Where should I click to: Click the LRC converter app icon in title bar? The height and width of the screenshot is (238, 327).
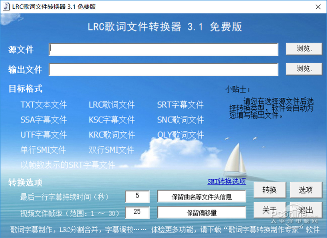pos(6,7)
